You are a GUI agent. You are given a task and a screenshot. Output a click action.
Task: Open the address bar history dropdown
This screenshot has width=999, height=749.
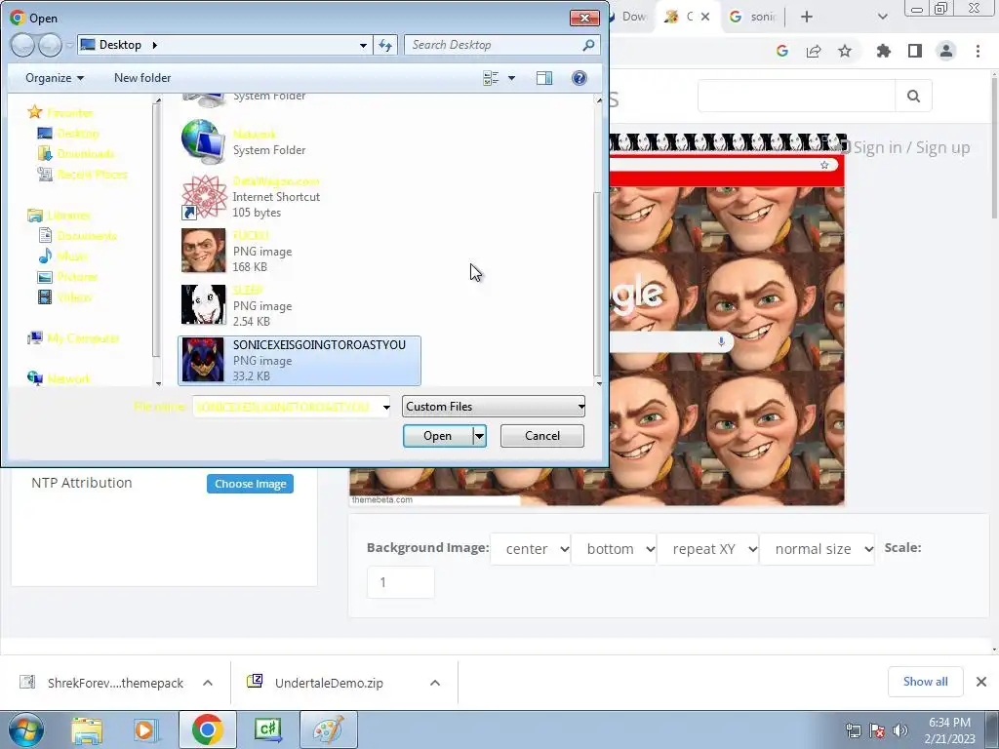click(363, 45)
